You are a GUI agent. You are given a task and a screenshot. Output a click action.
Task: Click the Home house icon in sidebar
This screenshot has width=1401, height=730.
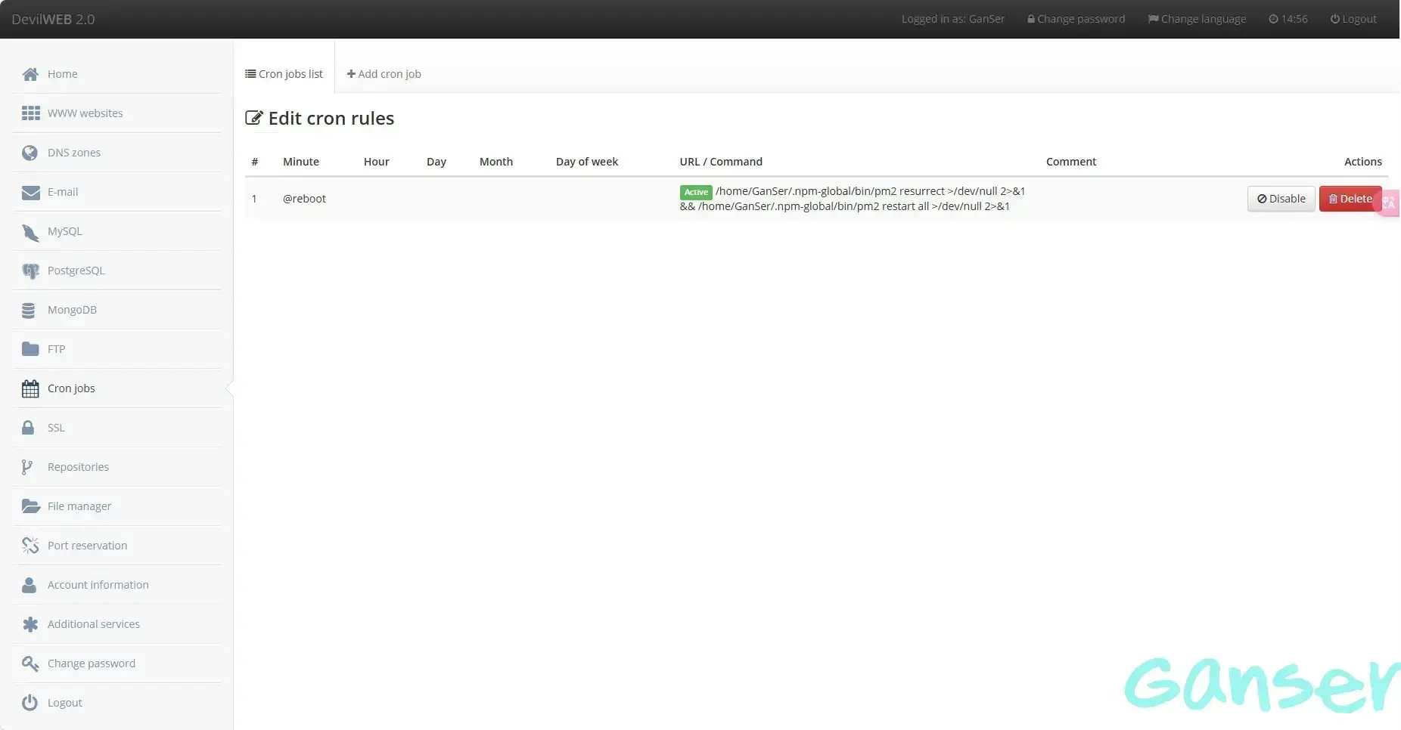[30, 74]
